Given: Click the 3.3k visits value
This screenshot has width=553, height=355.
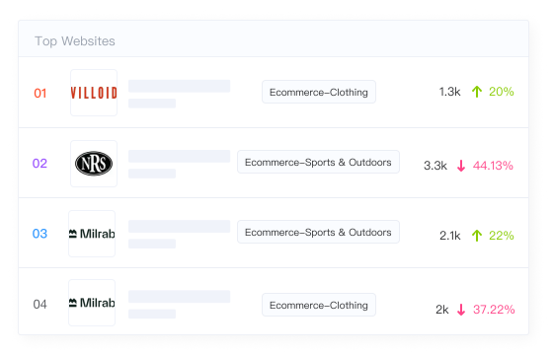Looking at the screenshot, I should coord(435,166).
